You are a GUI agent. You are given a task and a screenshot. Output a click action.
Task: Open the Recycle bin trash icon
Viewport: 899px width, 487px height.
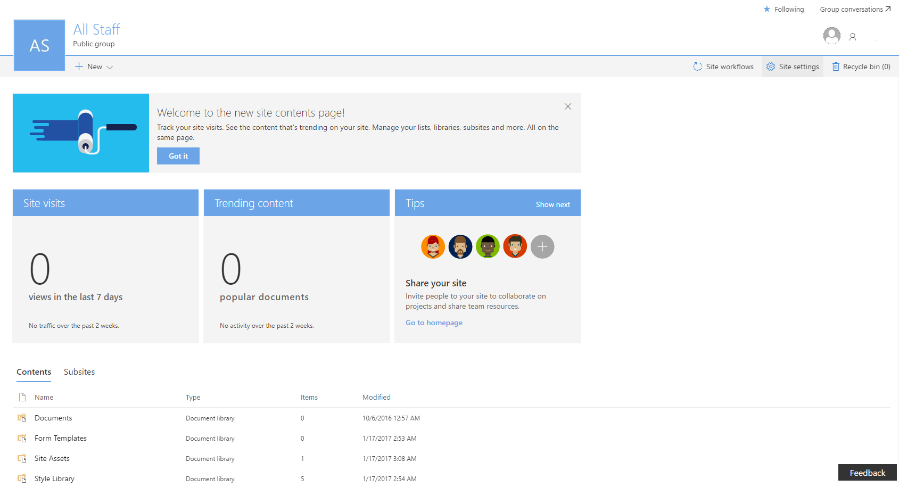836,66
